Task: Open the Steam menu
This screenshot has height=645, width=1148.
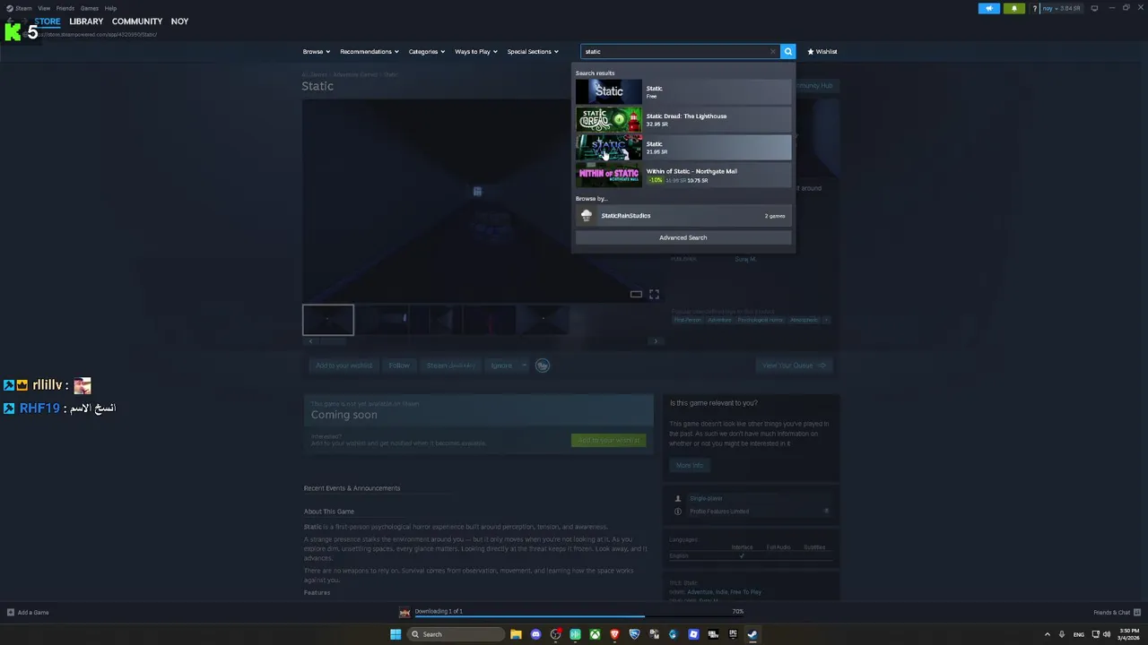Action: coord(23,8)
